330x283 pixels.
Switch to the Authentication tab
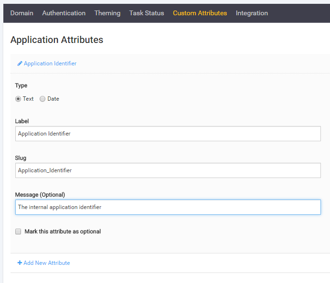[64, 13]
